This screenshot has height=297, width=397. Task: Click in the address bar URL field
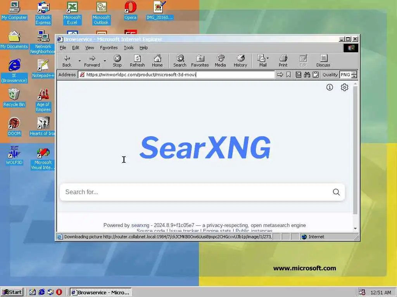pos(176,75)
